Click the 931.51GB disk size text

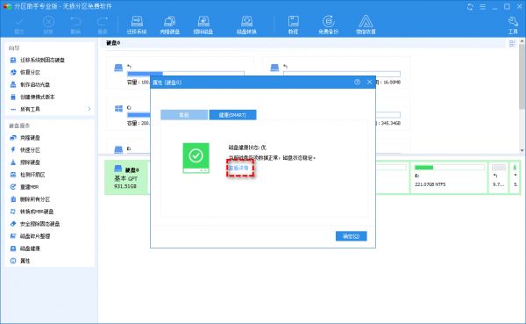point(125,186)
